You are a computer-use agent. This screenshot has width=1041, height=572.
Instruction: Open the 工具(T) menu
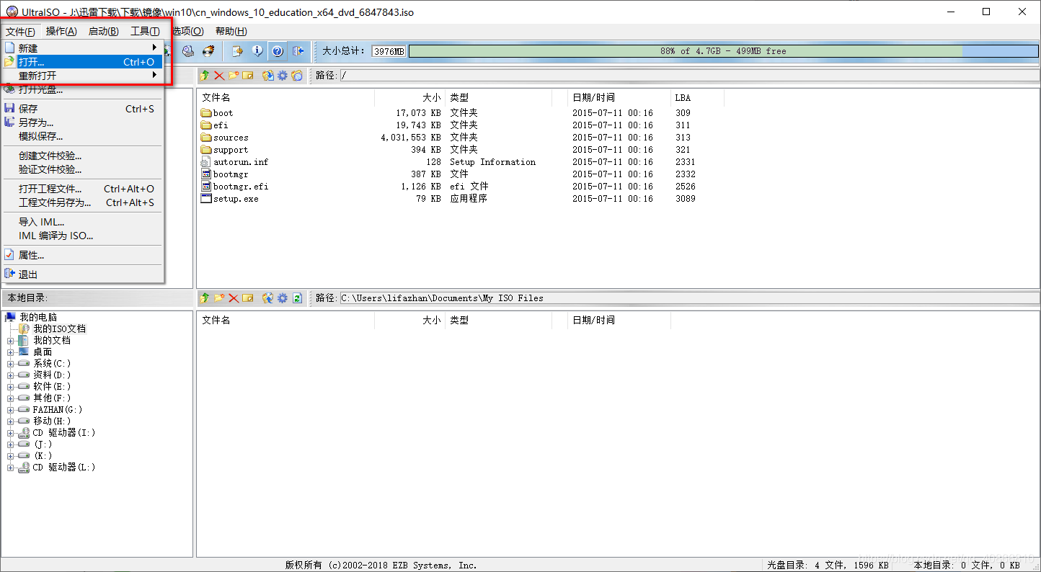(145, 31)
